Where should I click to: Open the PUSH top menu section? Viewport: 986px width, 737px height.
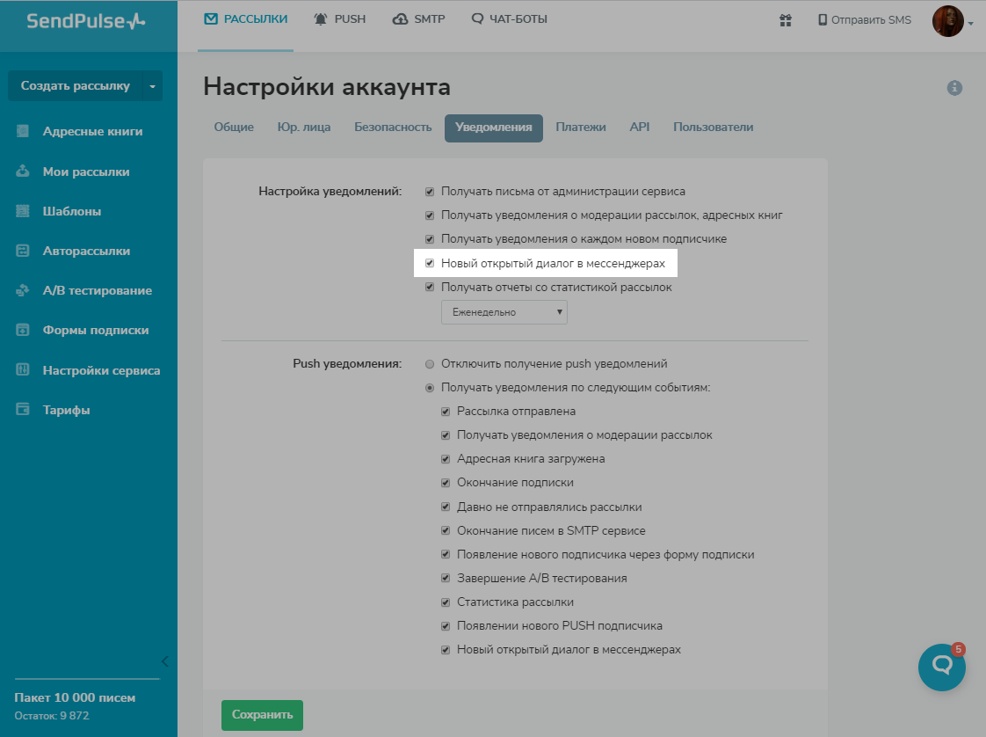tap(339, 19)
